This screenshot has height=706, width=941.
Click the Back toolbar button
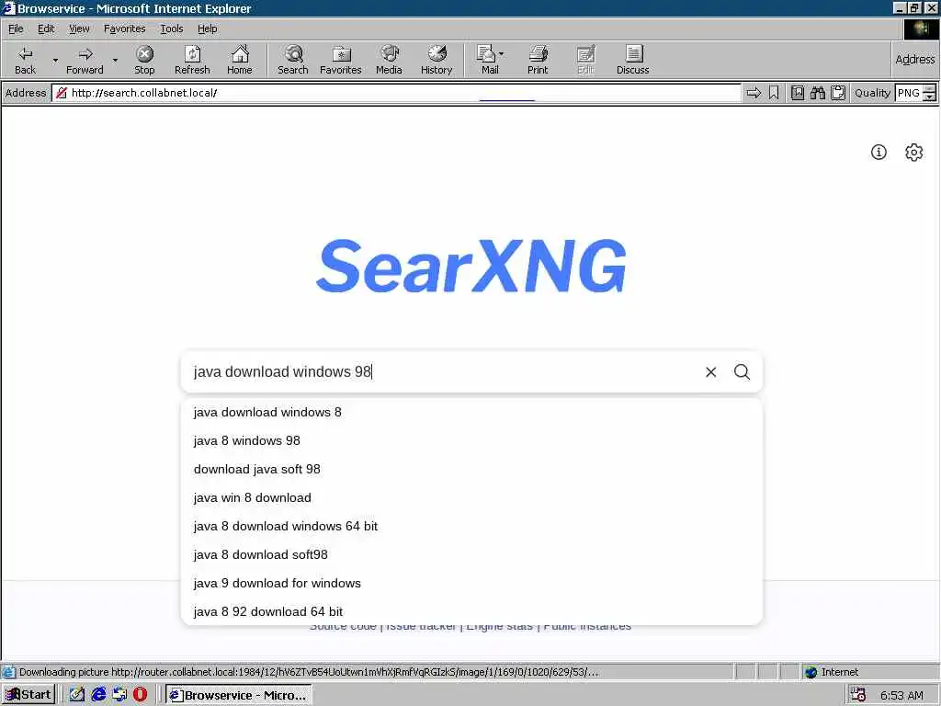pos(25,60)
